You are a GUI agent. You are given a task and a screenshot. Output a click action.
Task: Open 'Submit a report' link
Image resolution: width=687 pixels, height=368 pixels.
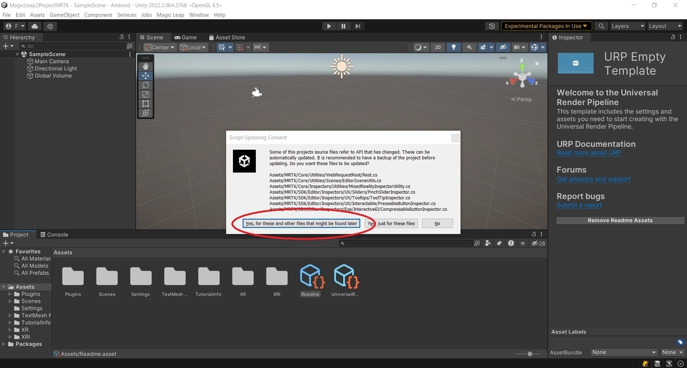point(579,205)
